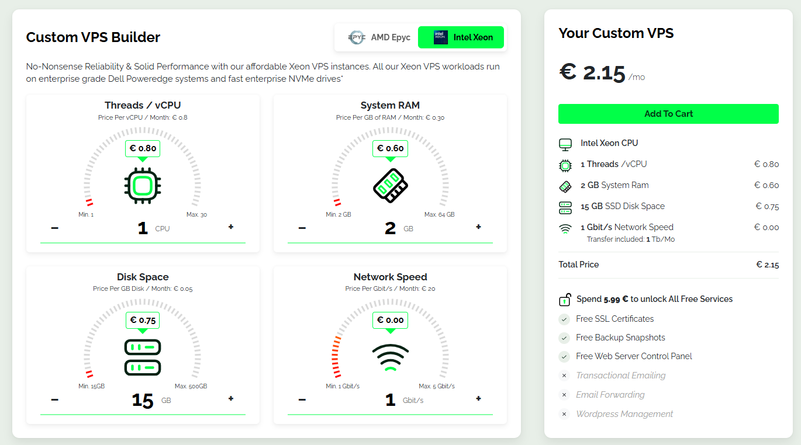Click the CPU chip icon in Threads gauge
This screenshot has height=445, width=801.
[143, 186]
